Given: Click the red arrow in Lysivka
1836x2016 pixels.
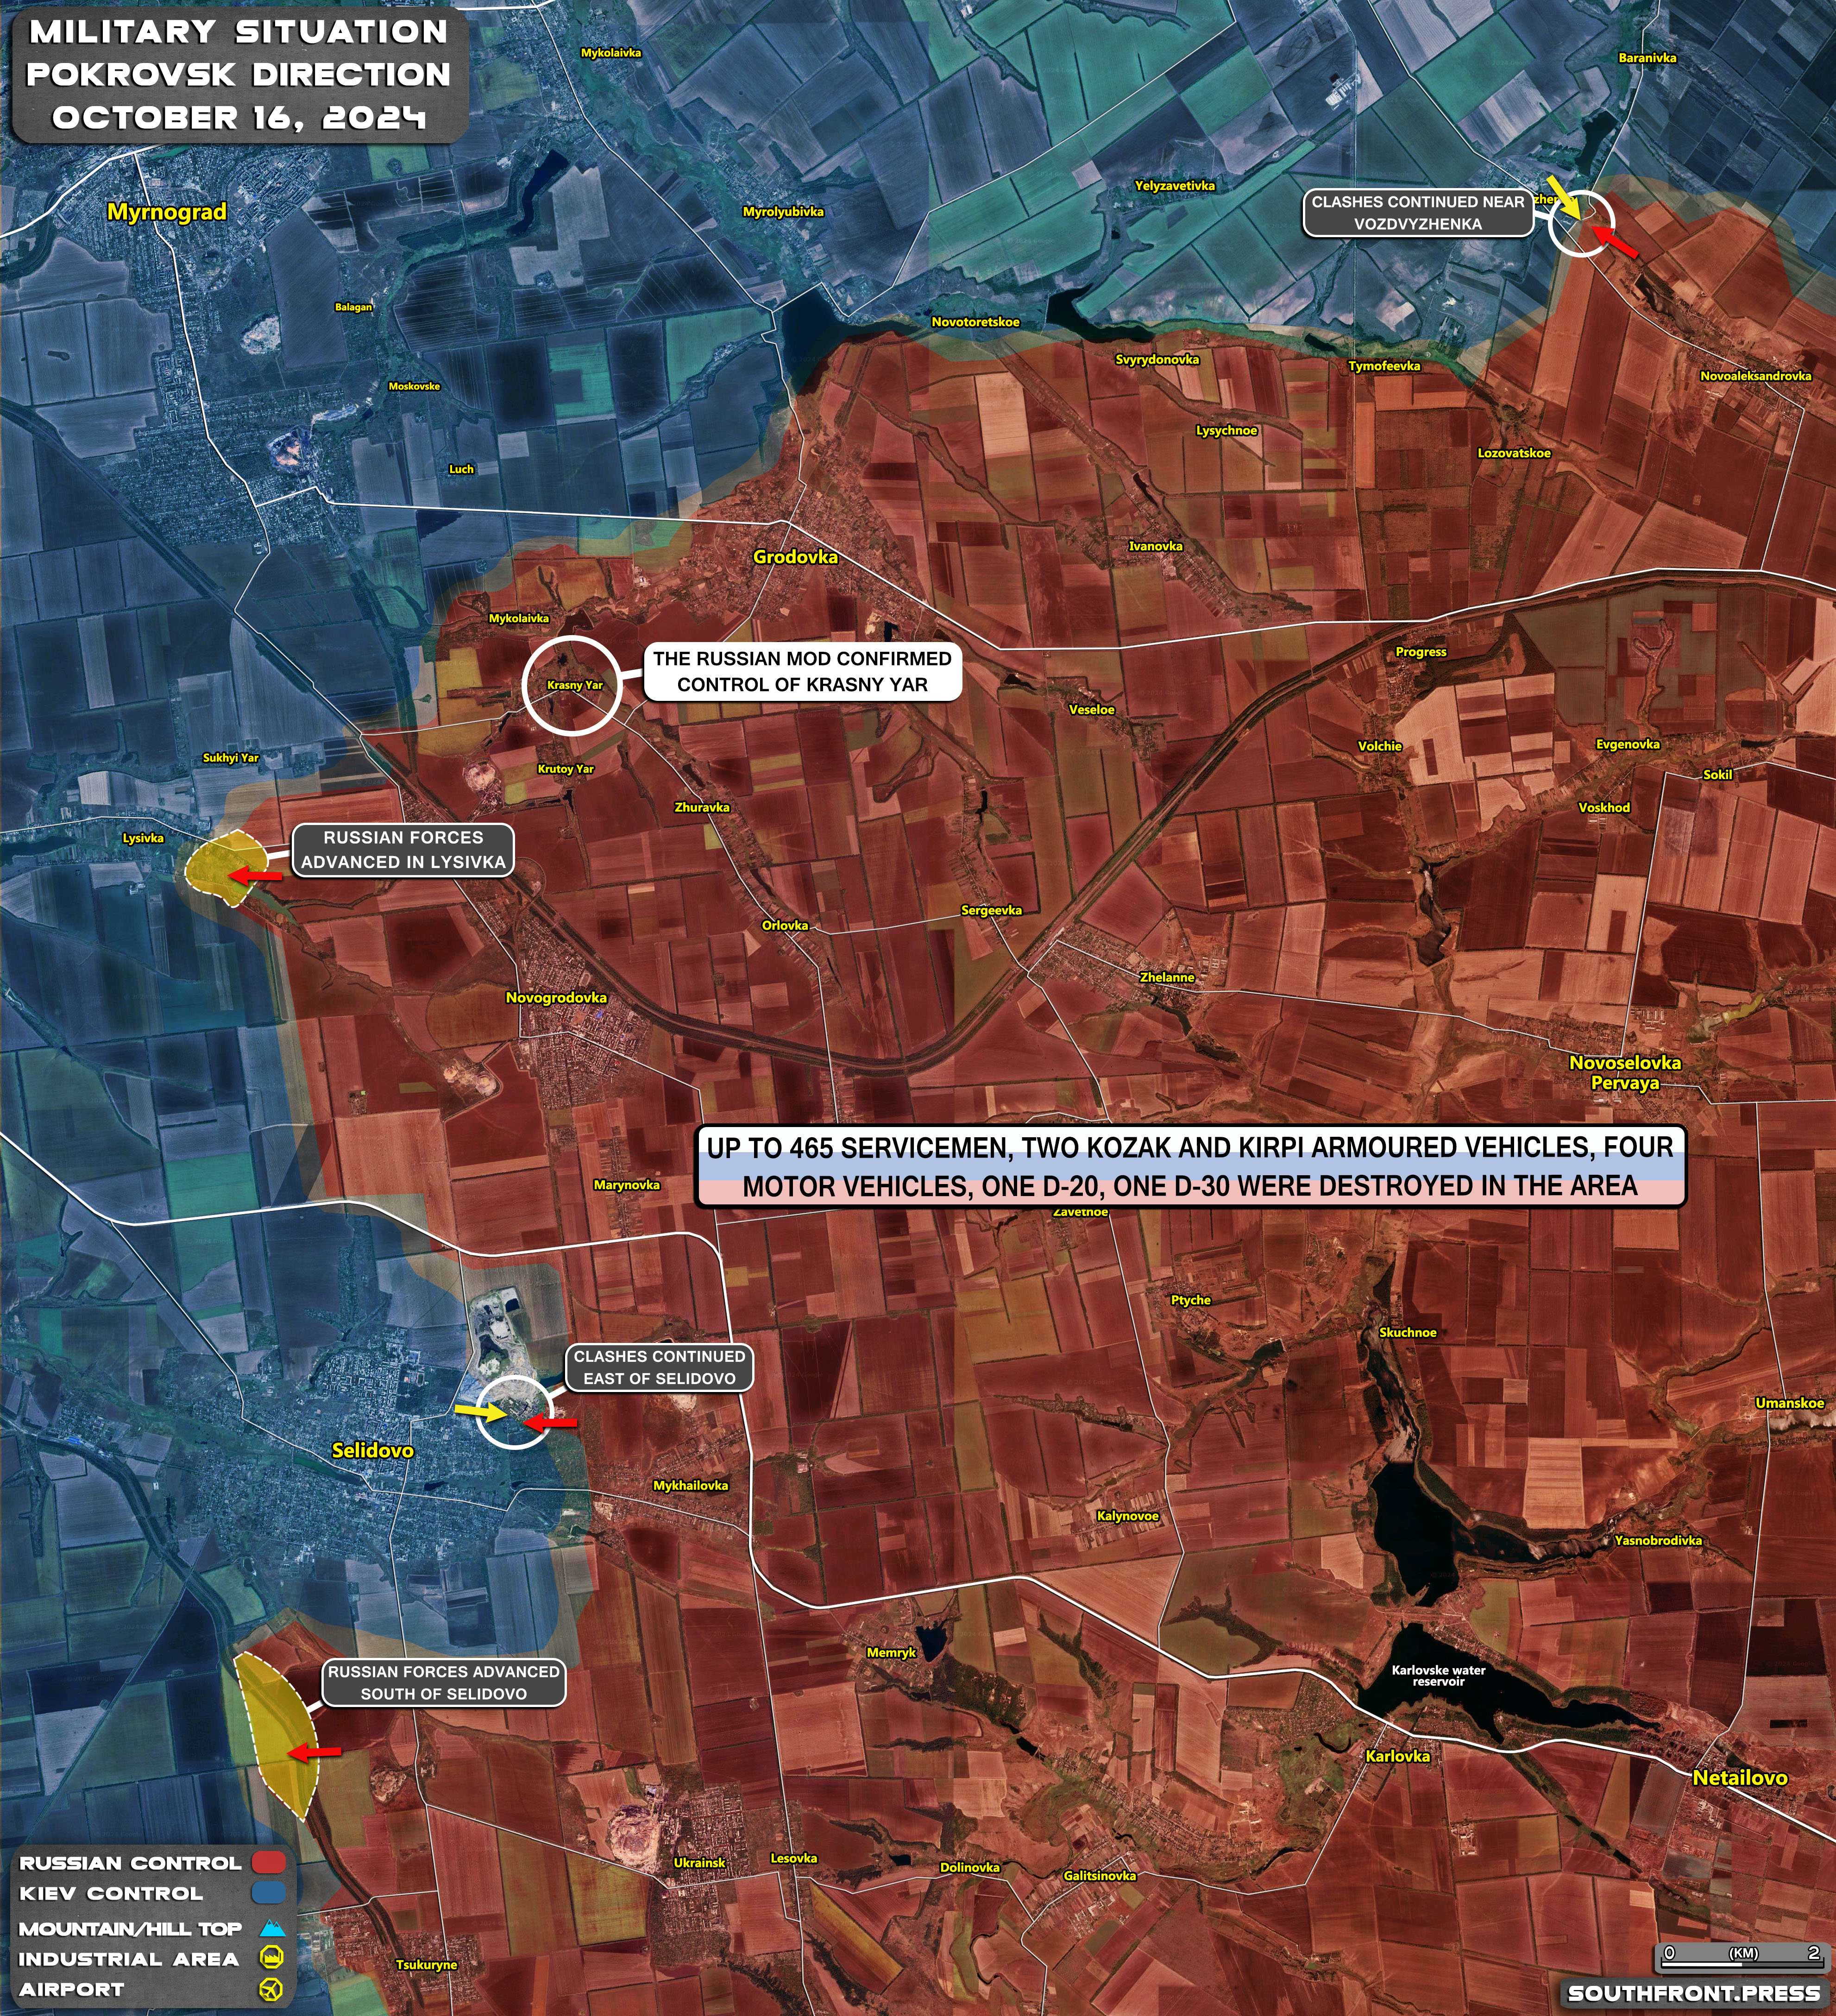Looking at the screenshot, I should click(x=255, y=876).
